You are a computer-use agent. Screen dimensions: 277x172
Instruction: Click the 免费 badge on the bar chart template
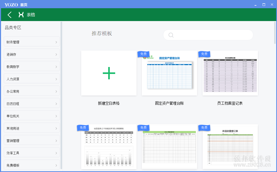click(x=83, y=128)
